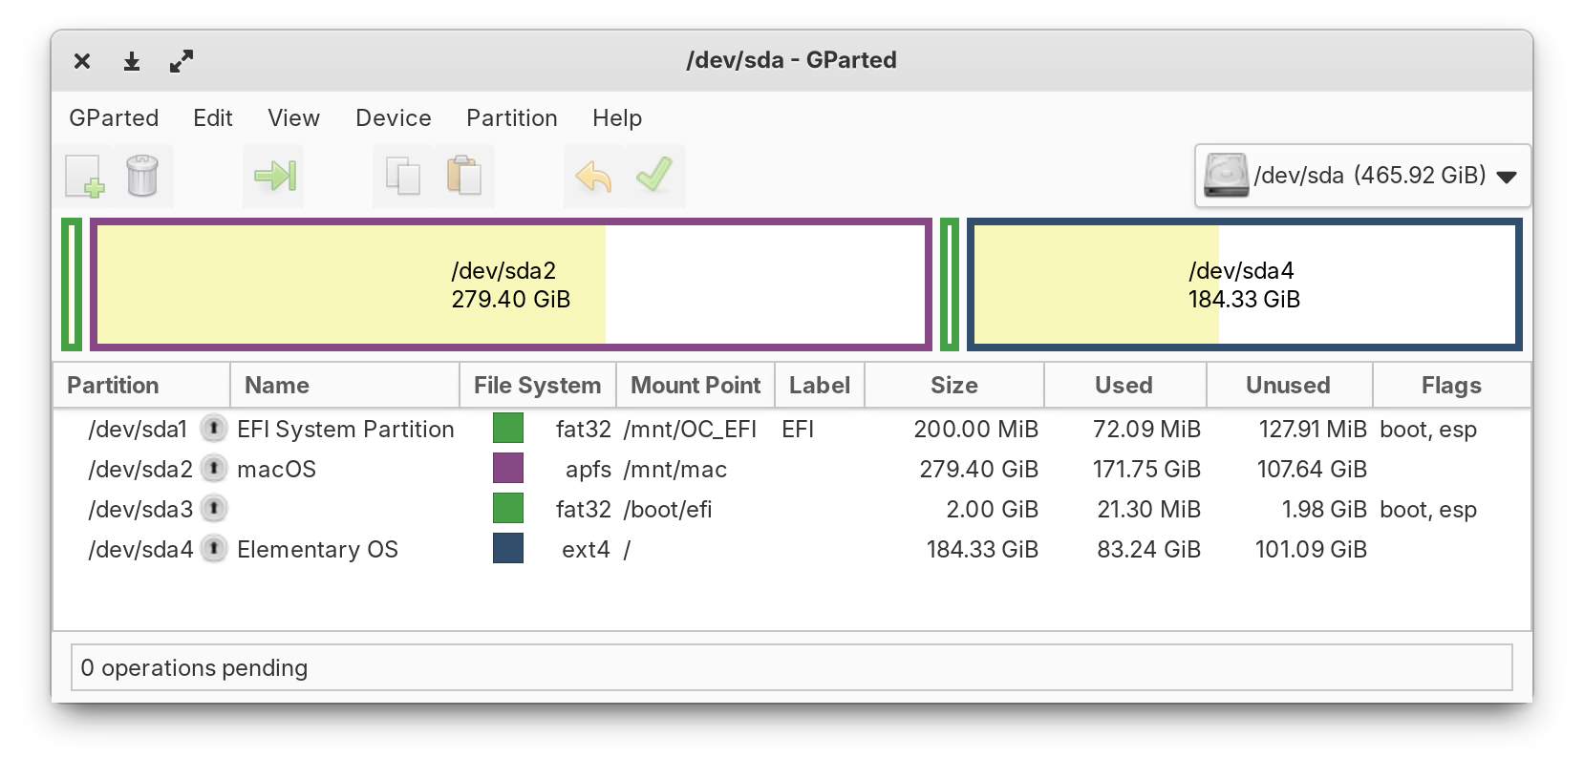The height and width of the screenshot is (779, 1584).
Task: Open the Device menu
Action: click(393, 117)
